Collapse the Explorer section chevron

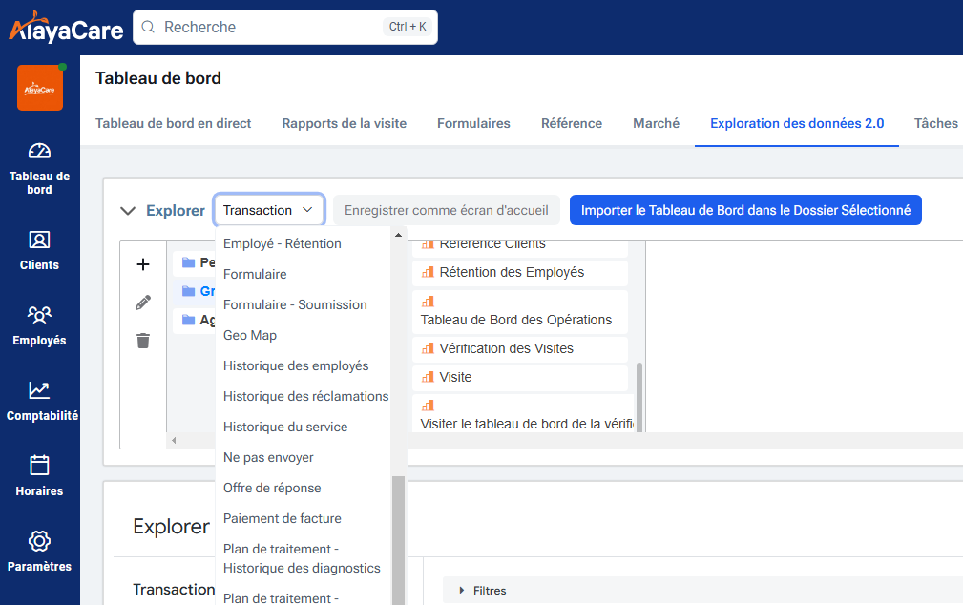(x=128, y=211)
